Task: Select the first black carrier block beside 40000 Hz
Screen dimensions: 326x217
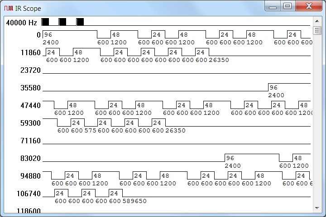Action: click(45, 22)
